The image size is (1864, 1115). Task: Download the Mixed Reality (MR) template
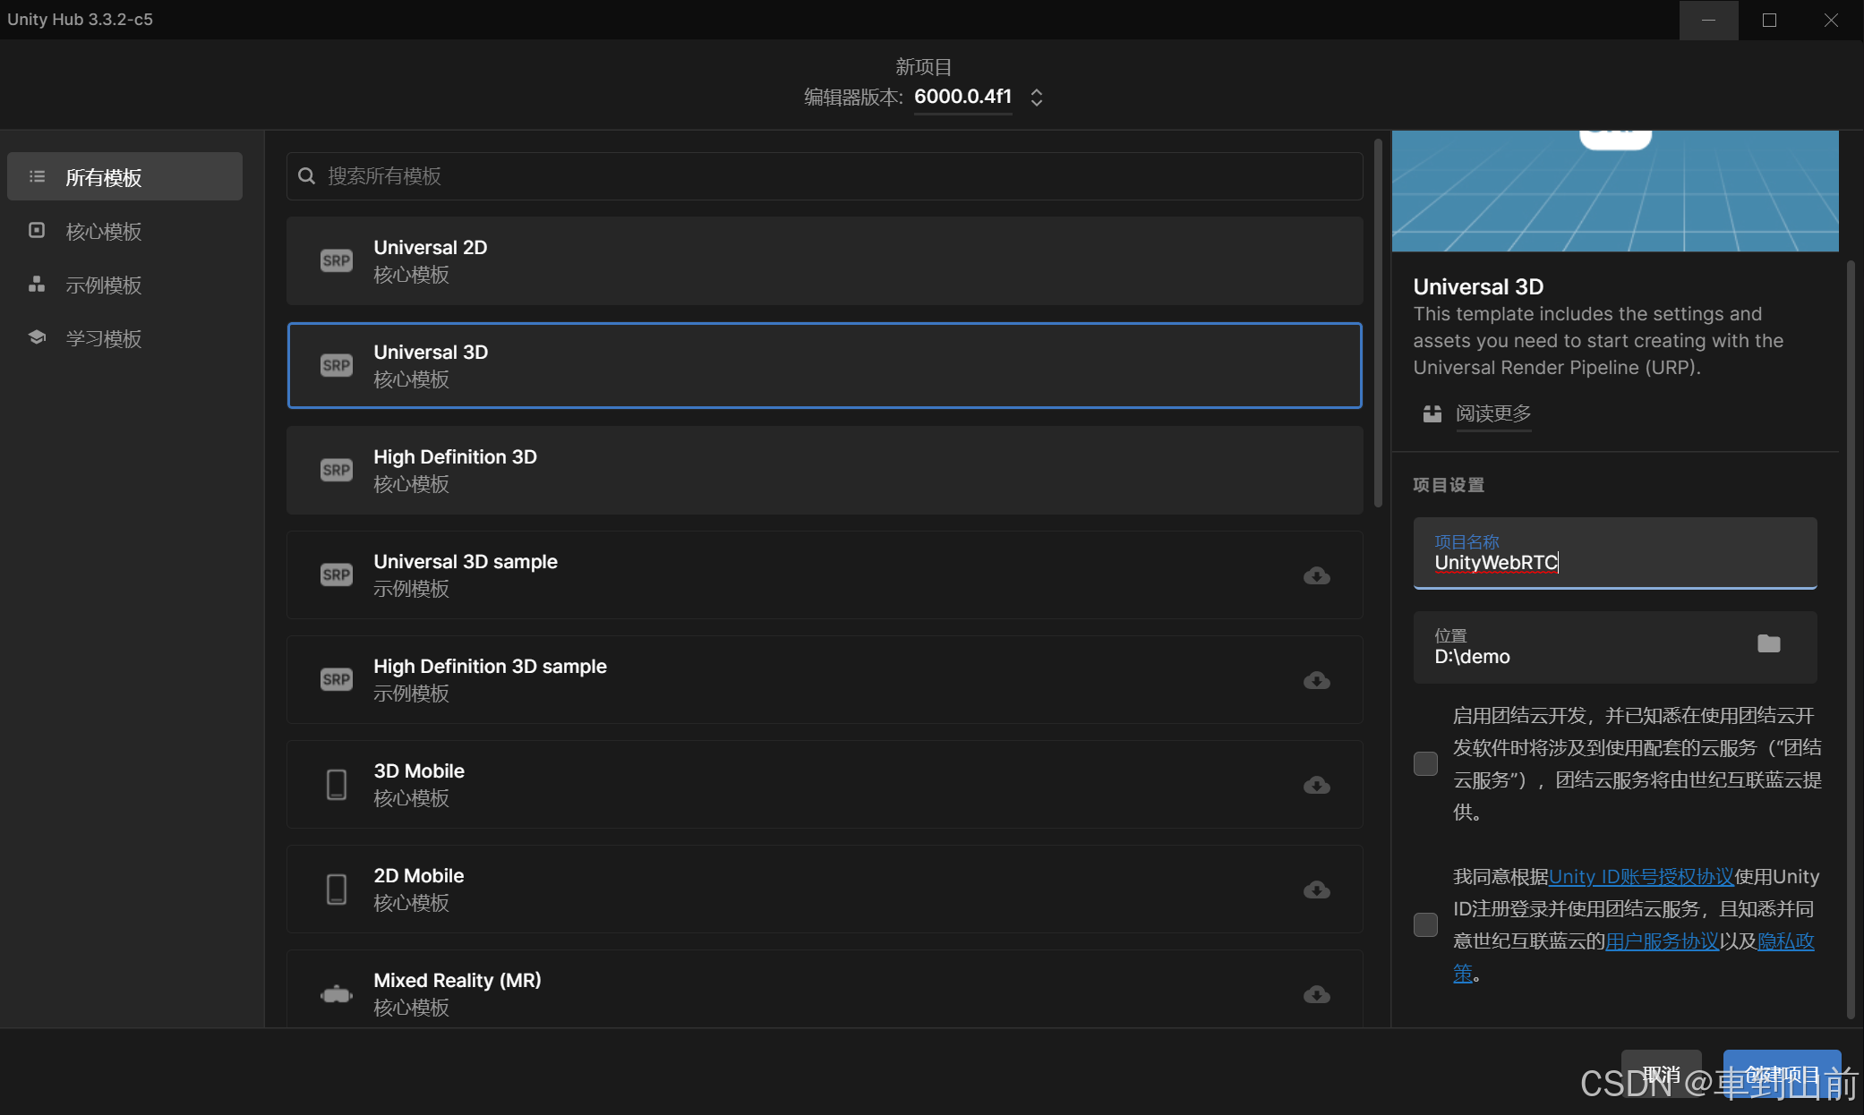click(x=1316, y=994)
